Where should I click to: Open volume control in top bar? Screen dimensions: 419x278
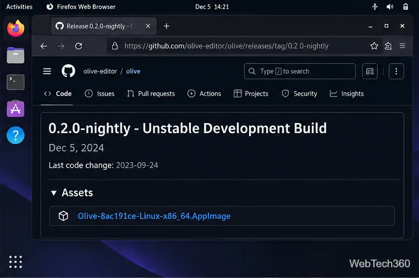coord(390,7)
